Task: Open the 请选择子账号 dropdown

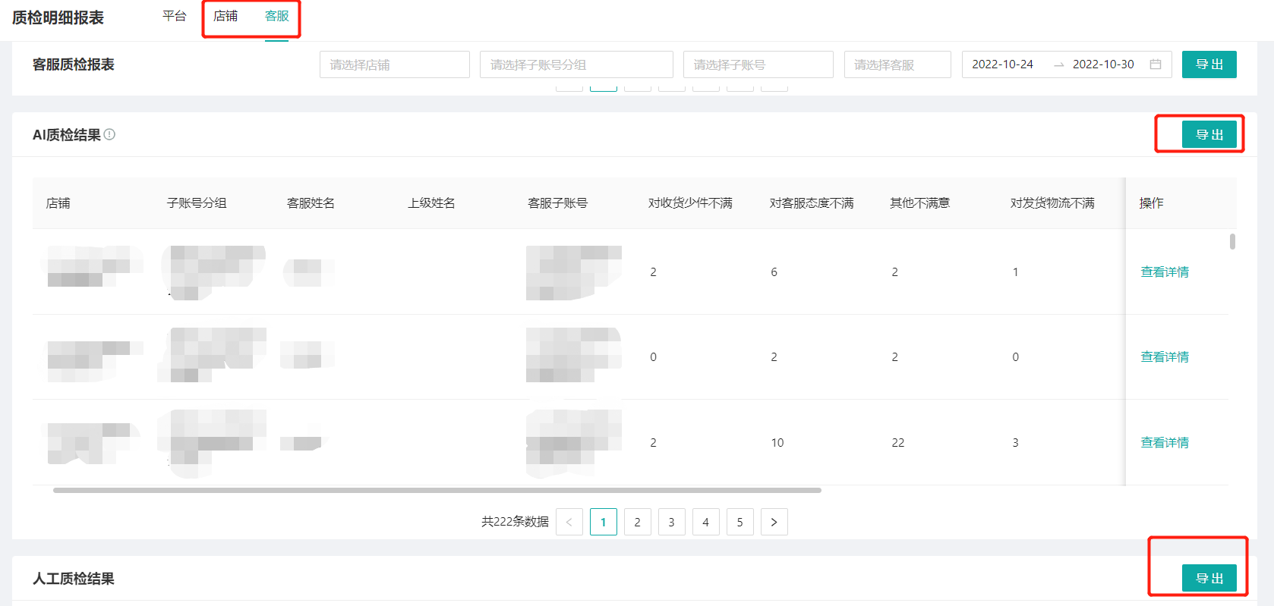Action: 758,64
